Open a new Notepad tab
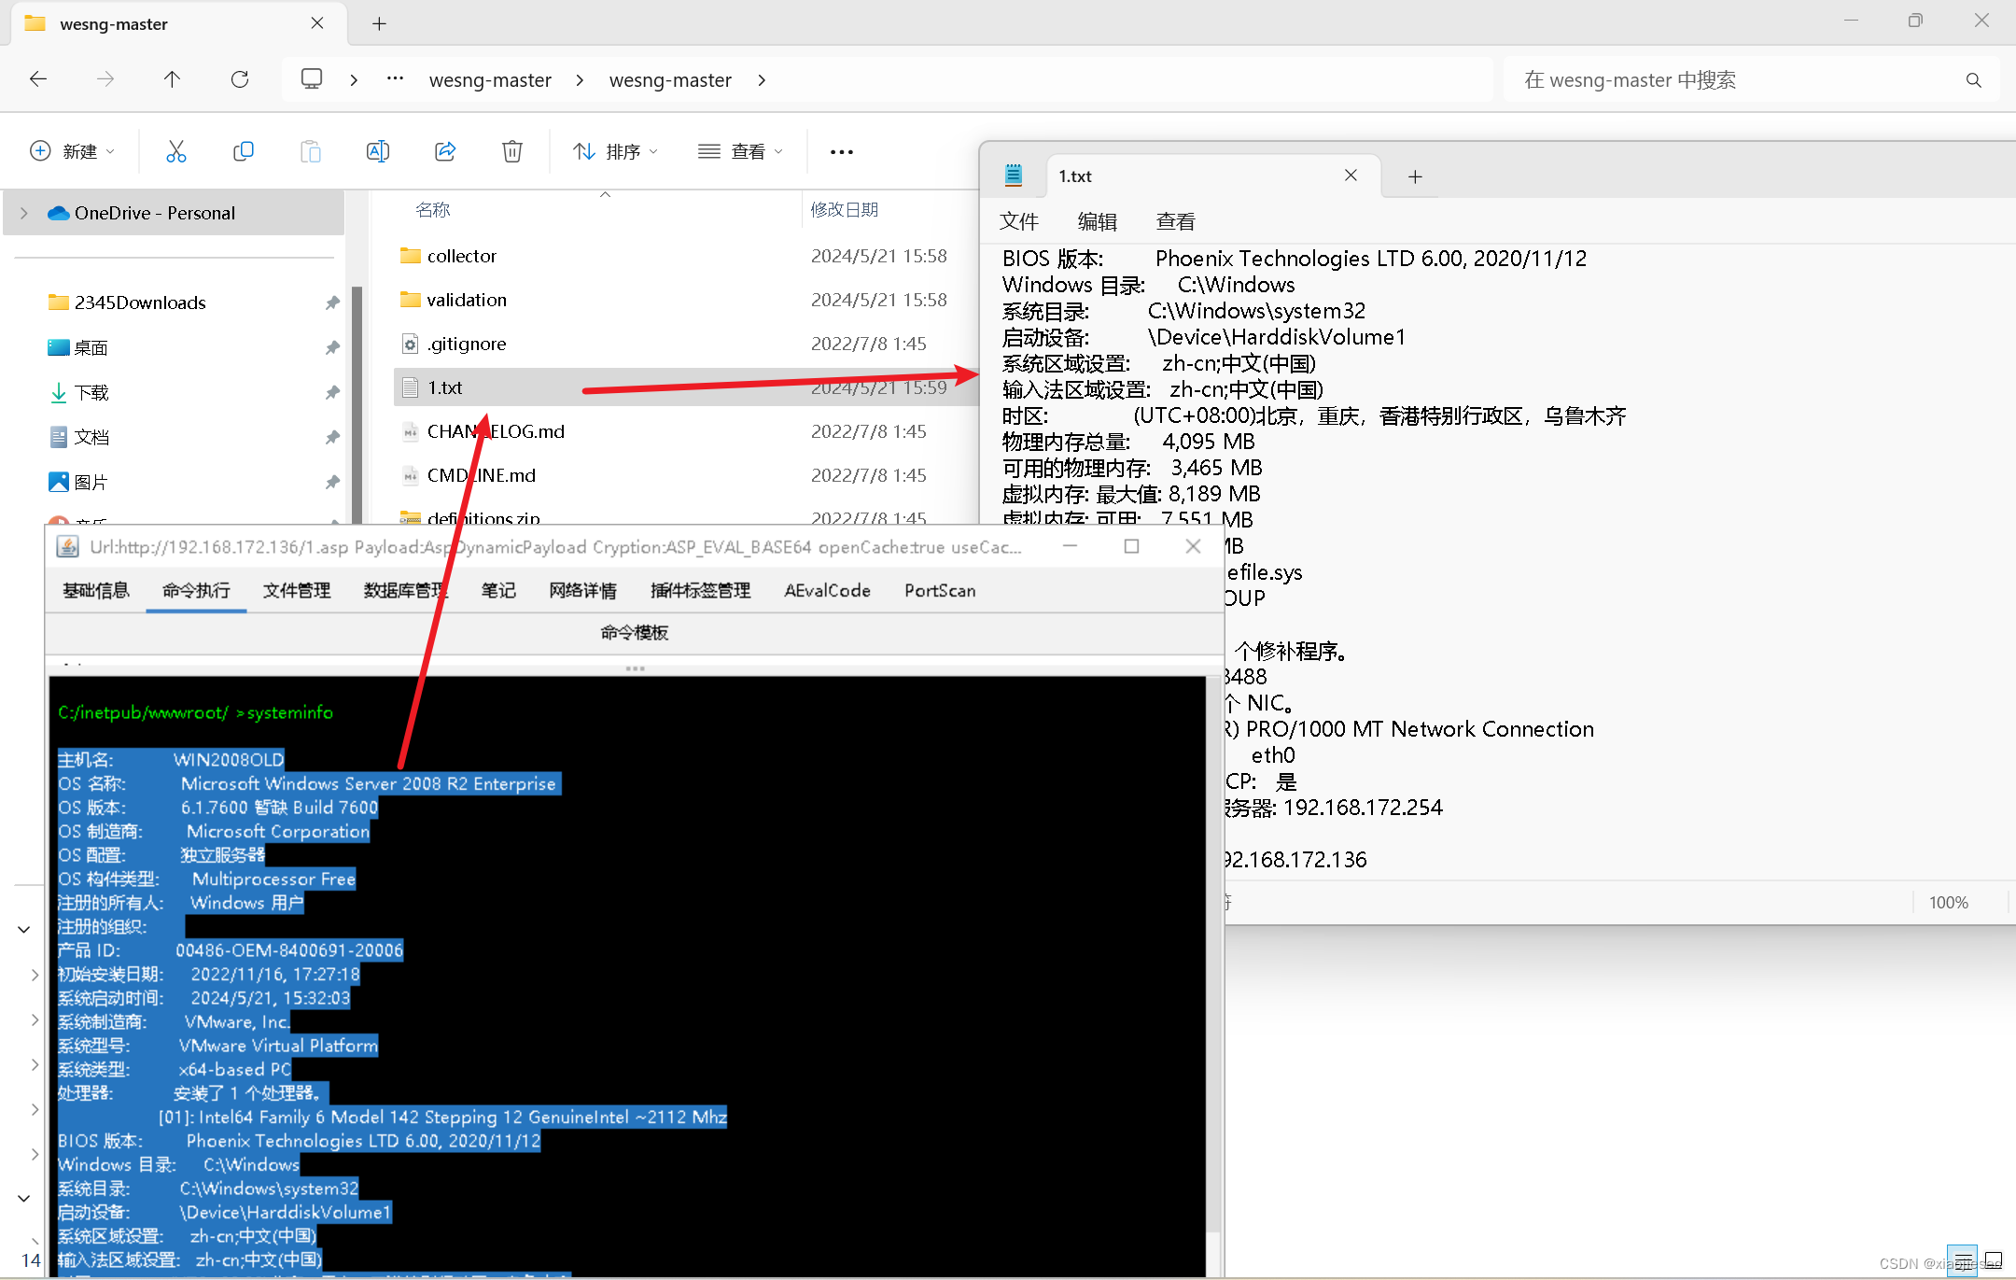Image resolution: width=2016 pixels, height=1280 pixels. [x=1415, y=176]
